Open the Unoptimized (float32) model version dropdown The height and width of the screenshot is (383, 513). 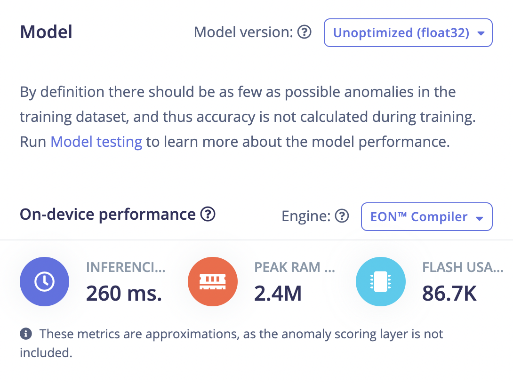[x=408, y=33]
